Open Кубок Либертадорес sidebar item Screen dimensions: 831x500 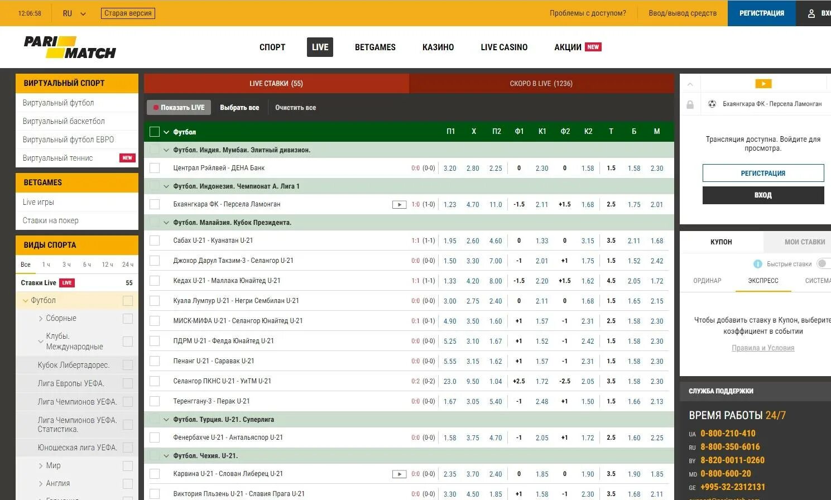[74, 365]
